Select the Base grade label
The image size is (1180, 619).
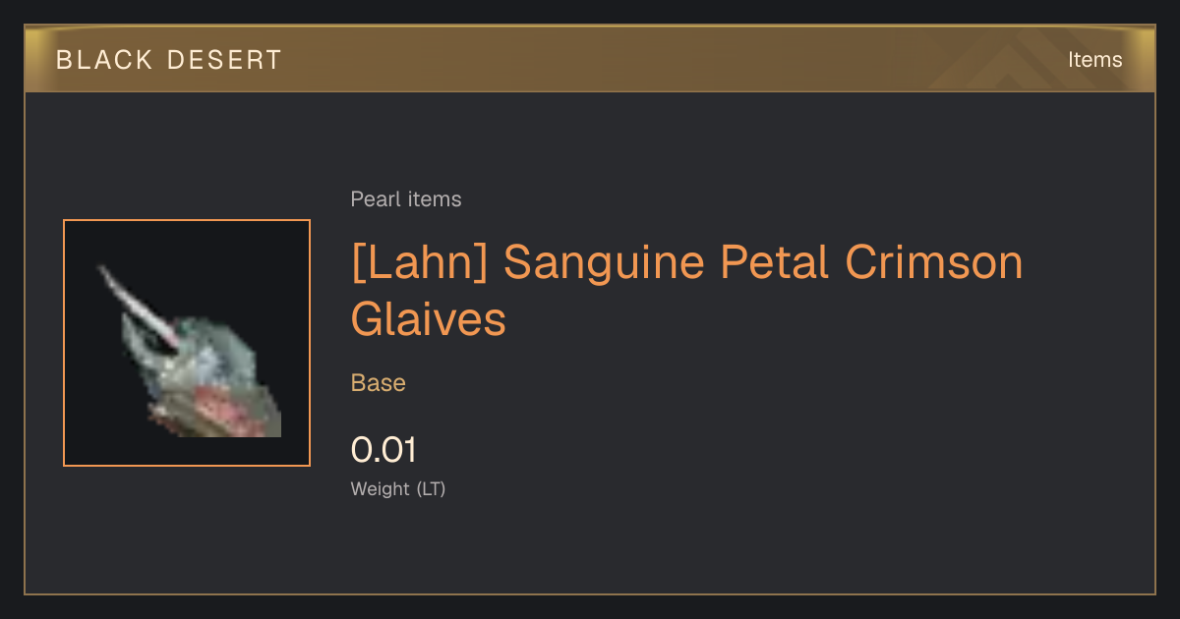379,383
